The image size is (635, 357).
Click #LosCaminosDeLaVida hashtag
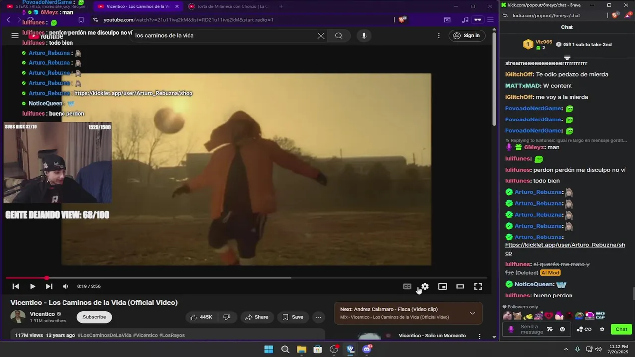(x=105, y=335)
